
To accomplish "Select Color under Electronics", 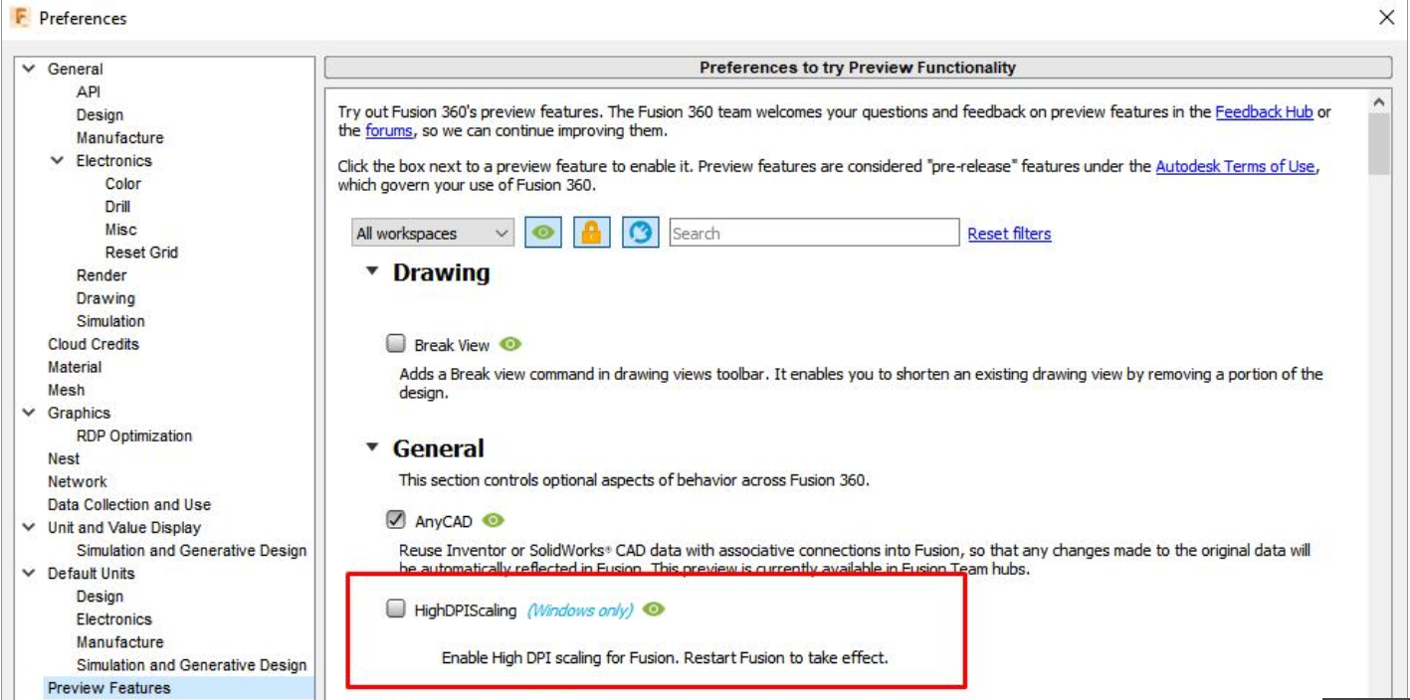I will pyautogui.click(x=123, y=183).
